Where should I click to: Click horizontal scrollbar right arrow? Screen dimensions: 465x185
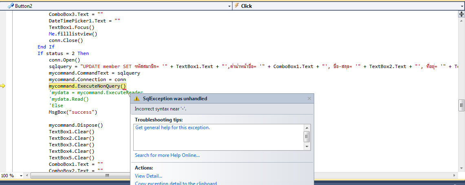[x=454, y=176]
